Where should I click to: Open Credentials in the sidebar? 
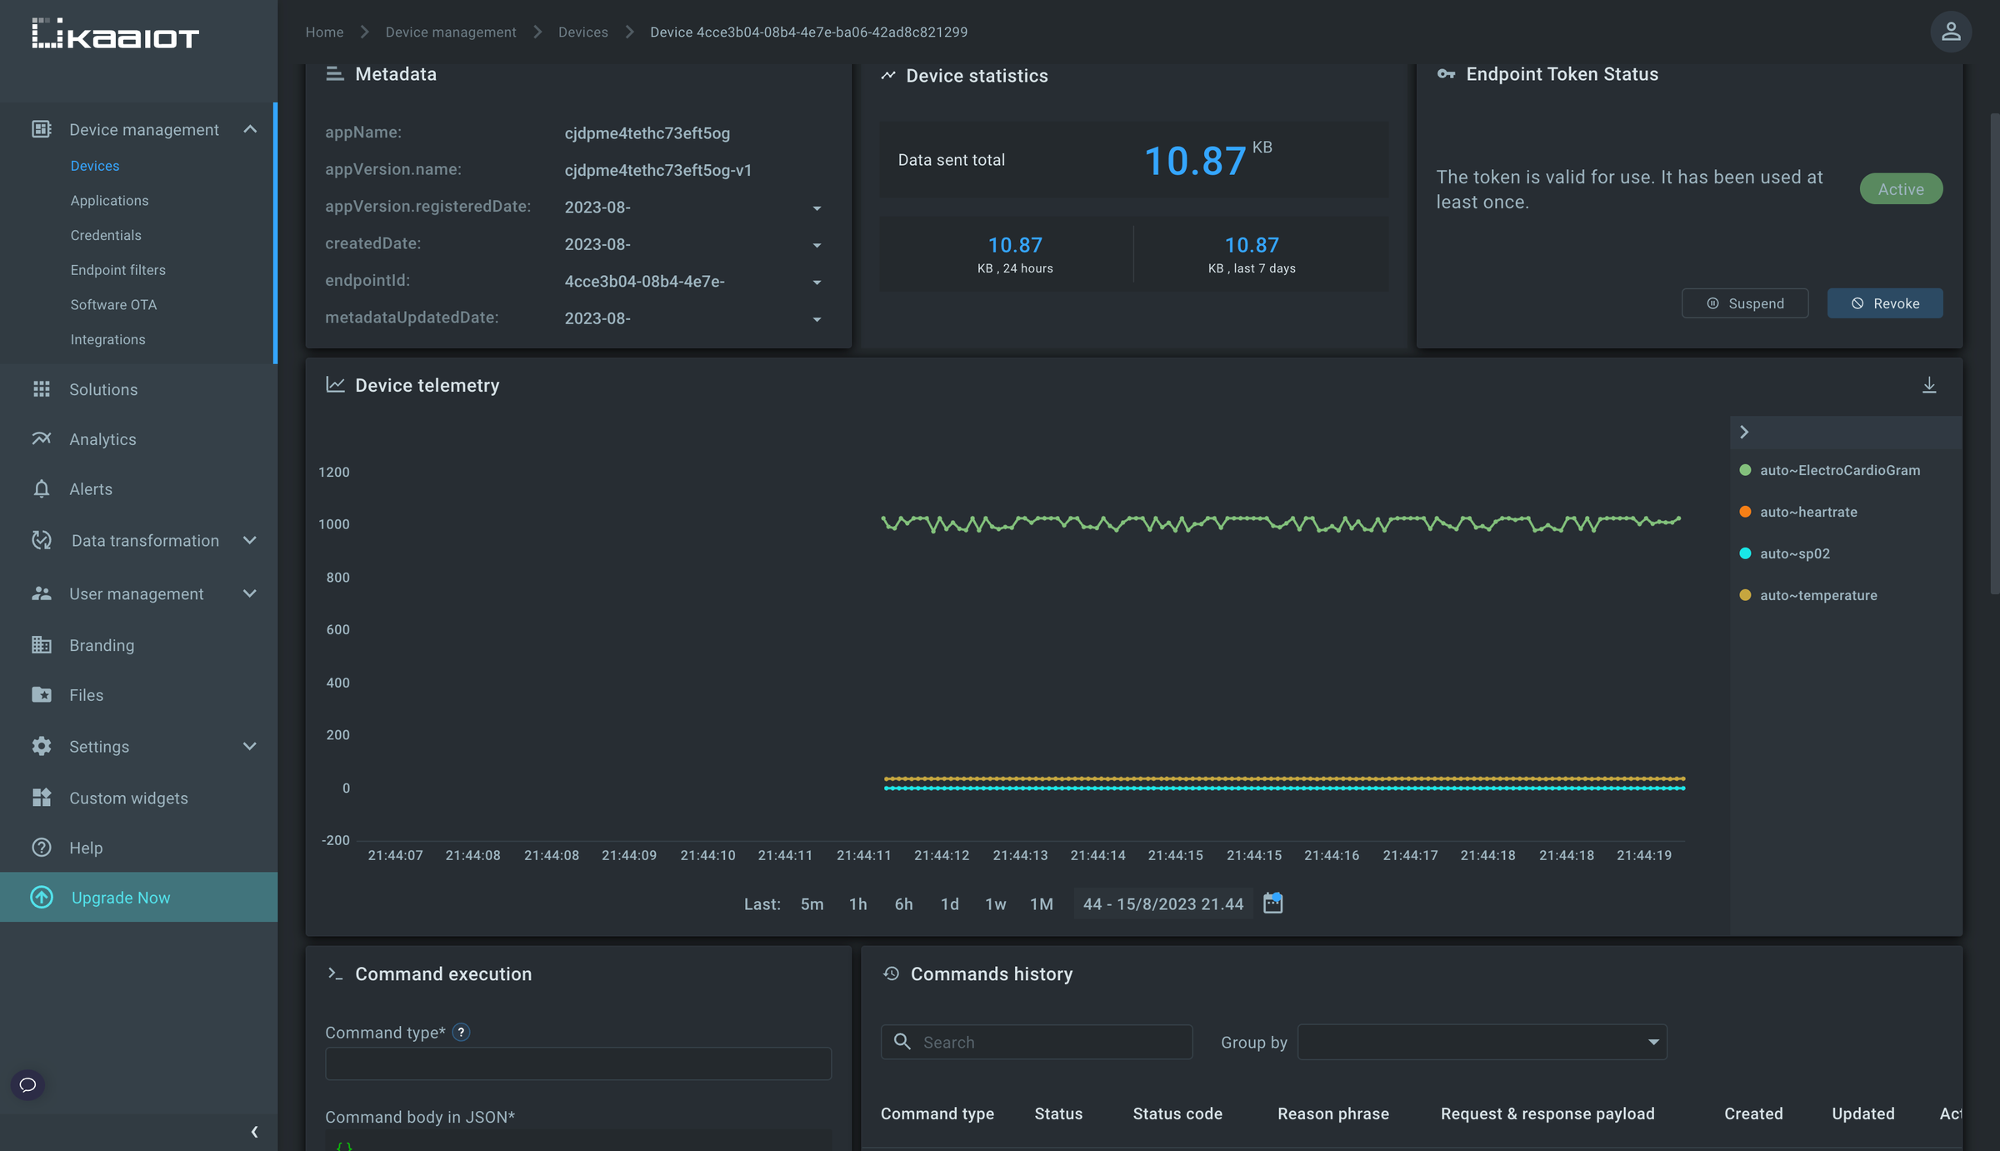pos(106,235)
